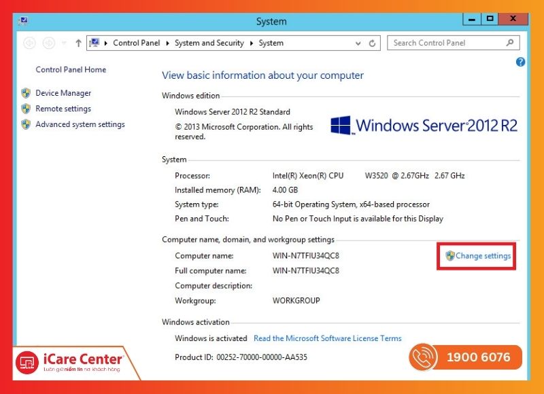
Task: Maximize the System window
Action: (490, 20)
